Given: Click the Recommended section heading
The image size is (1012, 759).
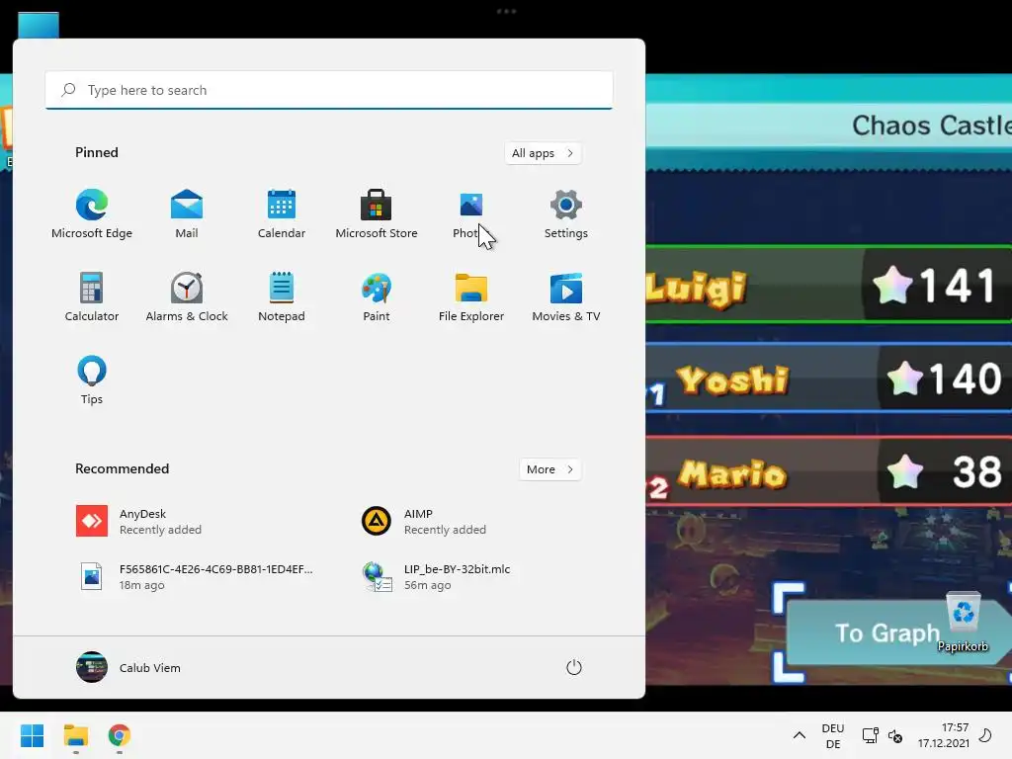Looking at the screenshot, I should point(122,468).
